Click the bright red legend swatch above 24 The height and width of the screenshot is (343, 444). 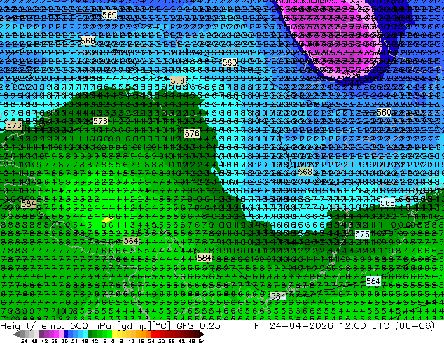(x=153, y=334)
